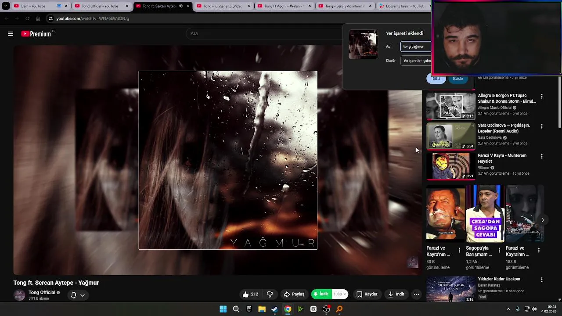Screen dimensions: 562x316
Task: Remove bookmark with Kaldır button
Action: coord(458,79)
